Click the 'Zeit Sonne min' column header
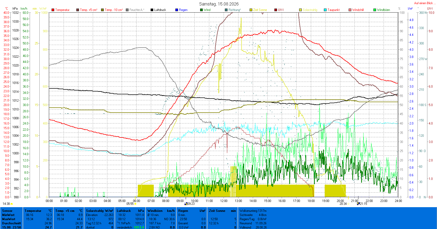The width and height of the screenshot is (437, 229). [x=222, y=211]
